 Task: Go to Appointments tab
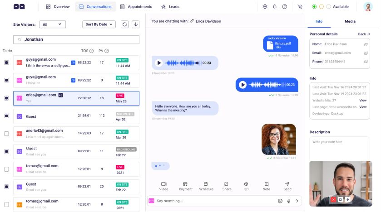136,6
